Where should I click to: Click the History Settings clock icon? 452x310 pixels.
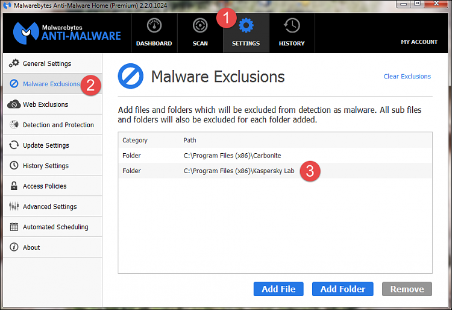pyautogui.click(x=14, y=165)
